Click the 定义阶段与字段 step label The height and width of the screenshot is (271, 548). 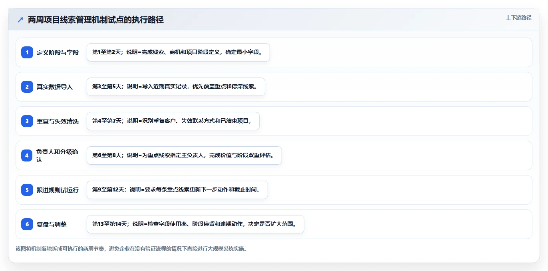[x=58, y=52]
